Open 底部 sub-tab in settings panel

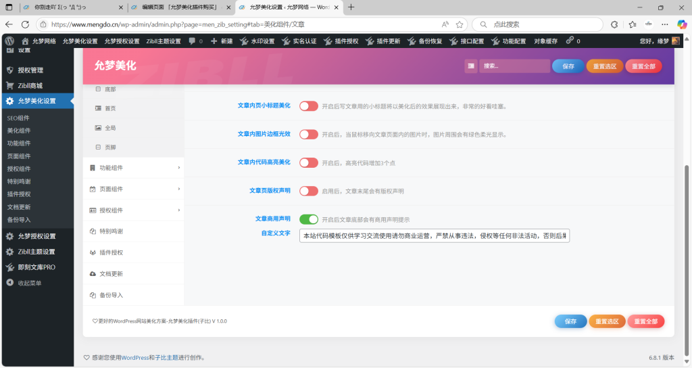pos(134,89)
